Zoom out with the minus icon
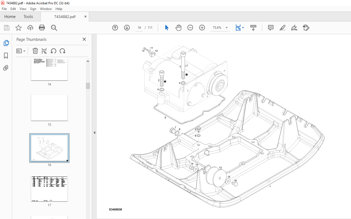 click(x=190, y=28)
